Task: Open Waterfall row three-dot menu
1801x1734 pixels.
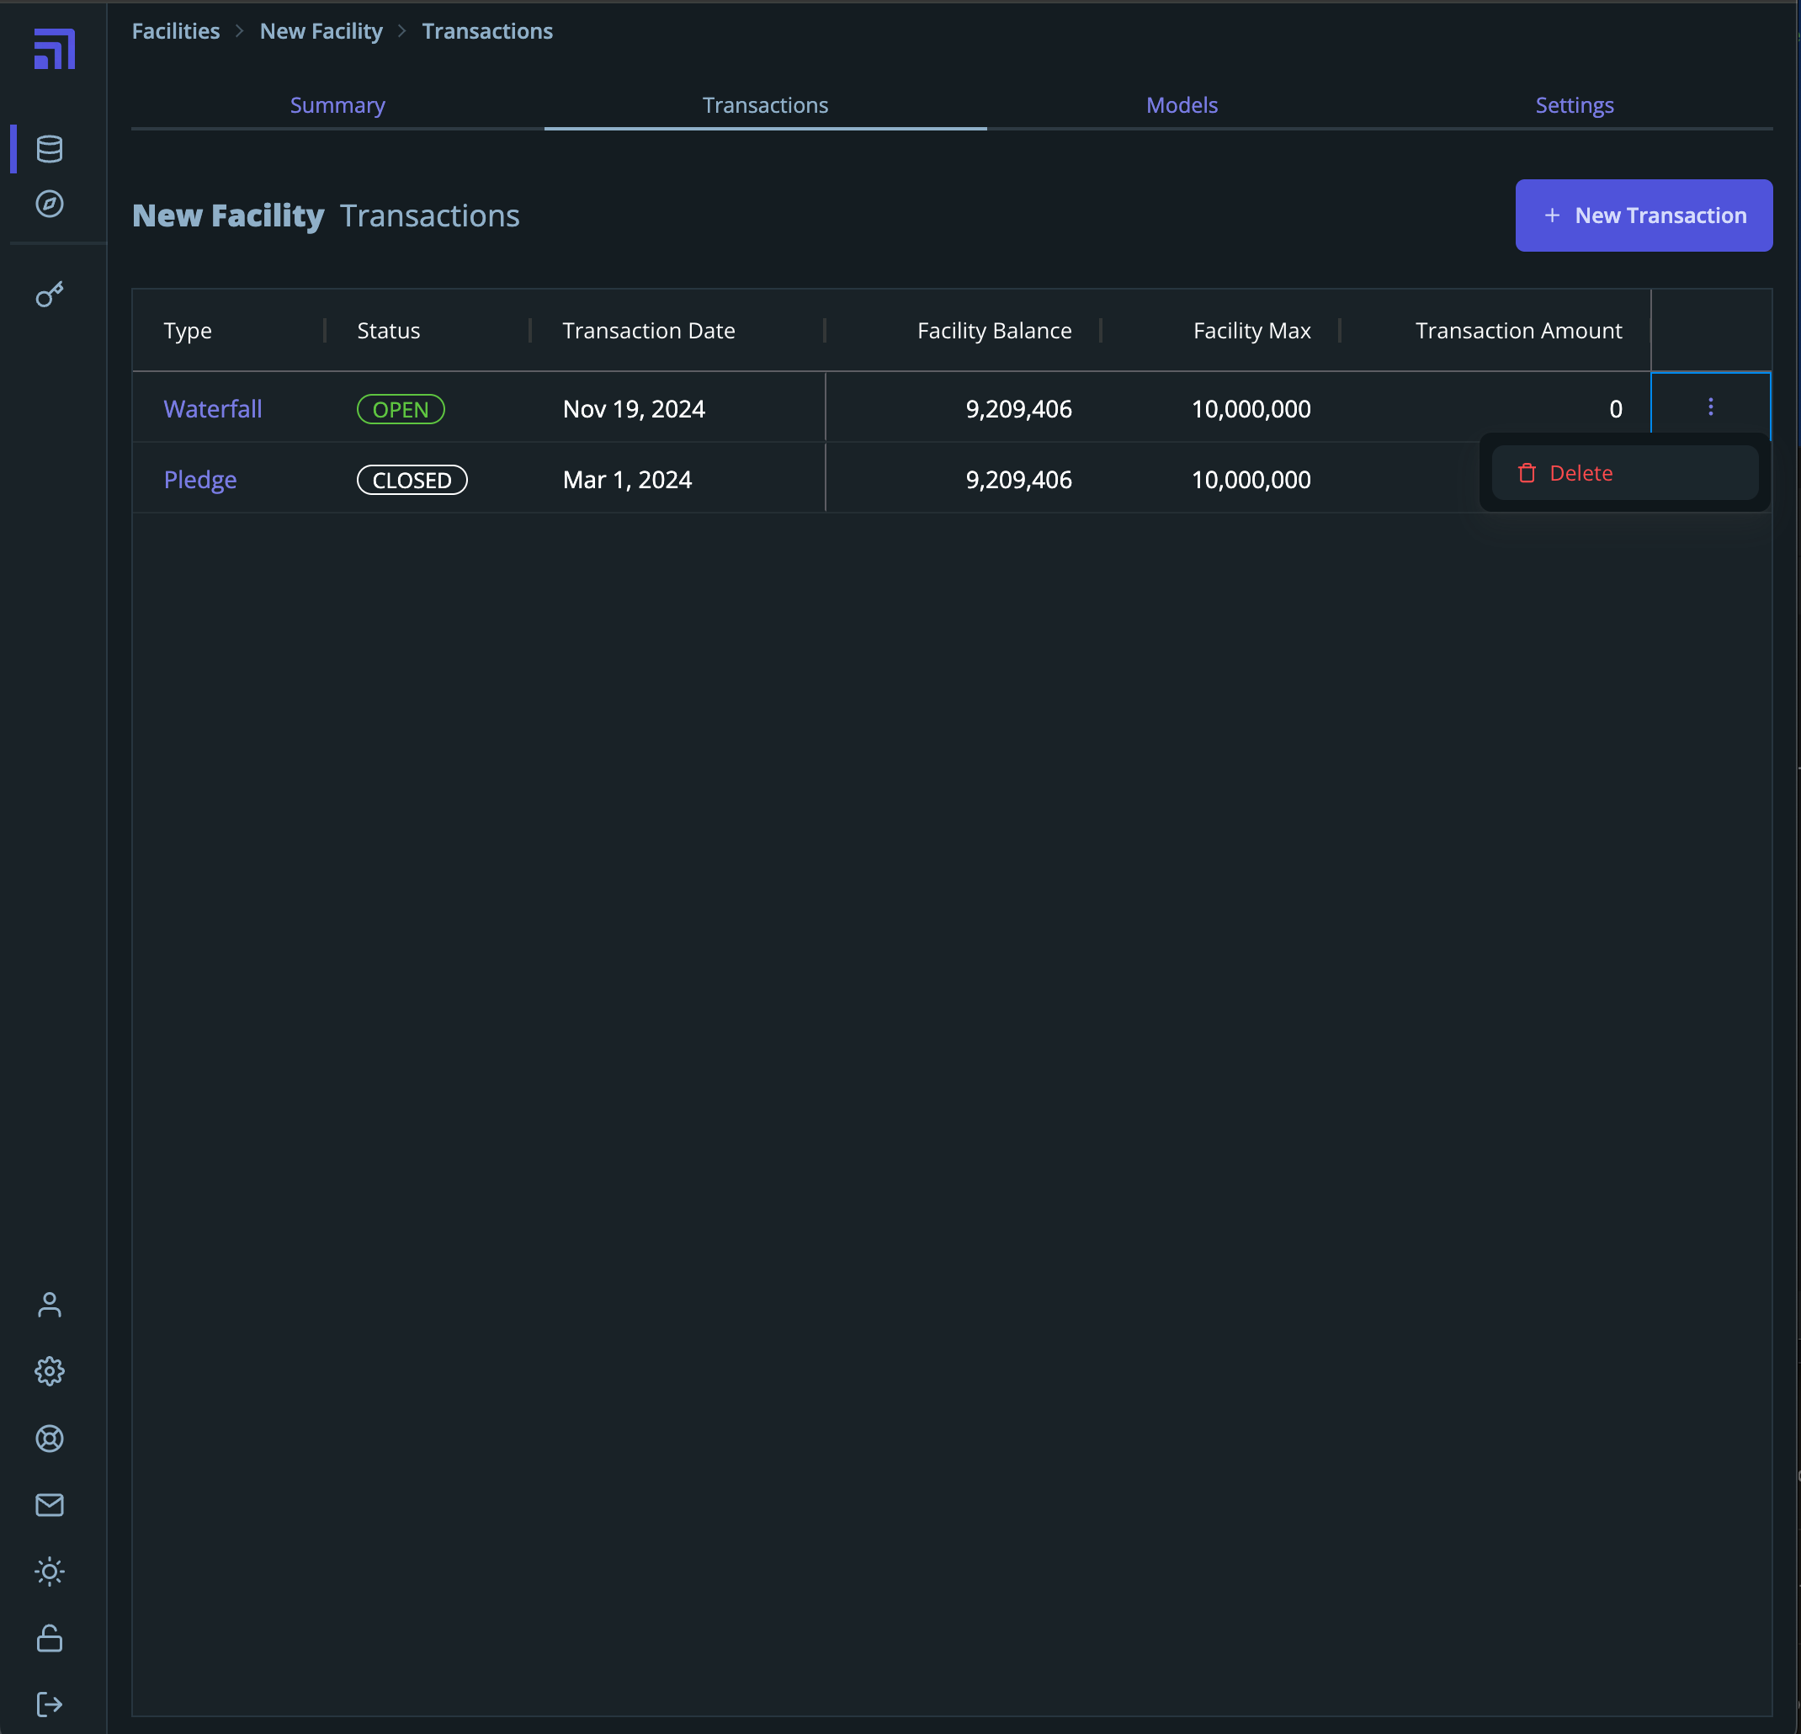Action: [x=1710, y=407]
